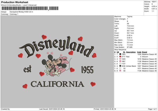Select the Max Jump value "7.3 mm"
158x111 pixels.
(x=130, y=45)
